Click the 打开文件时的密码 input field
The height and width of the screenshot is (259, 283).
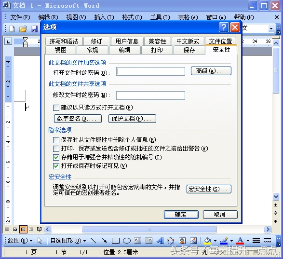(x=150, y=71)
